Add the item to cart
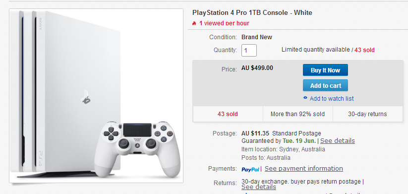The image size is (408, 194). tap(325, 85)
